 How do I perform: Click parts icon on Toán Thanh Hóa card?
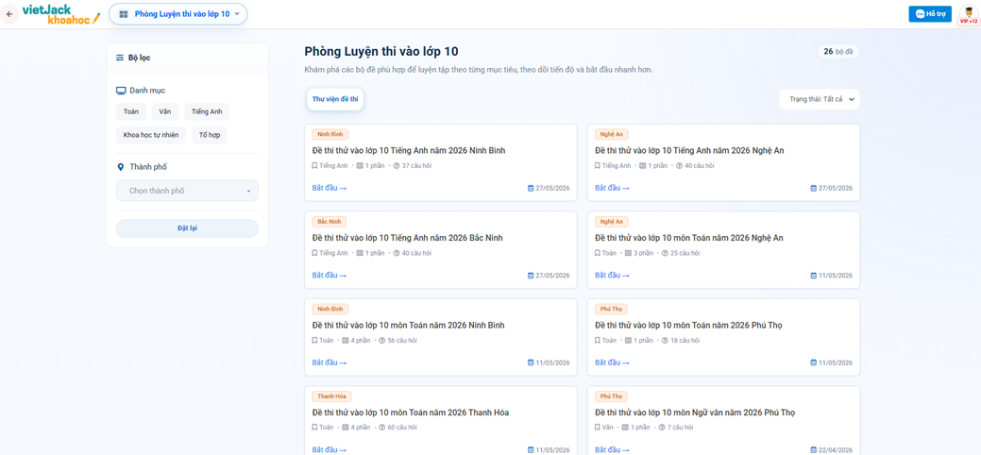pyautogui.click(x=346, y=428)
